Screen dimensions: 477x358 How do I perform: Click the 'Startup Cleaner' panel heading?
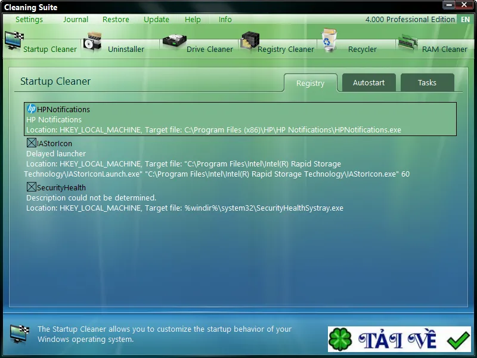pos(55,82)
